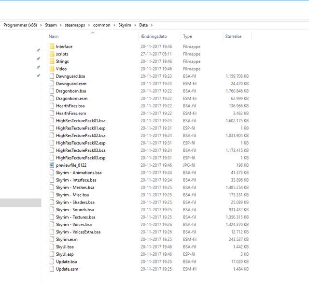This screenshot has width=309, height=291.
Task: Click the last quick access pin icon
Action: click(x=38, y=76)
